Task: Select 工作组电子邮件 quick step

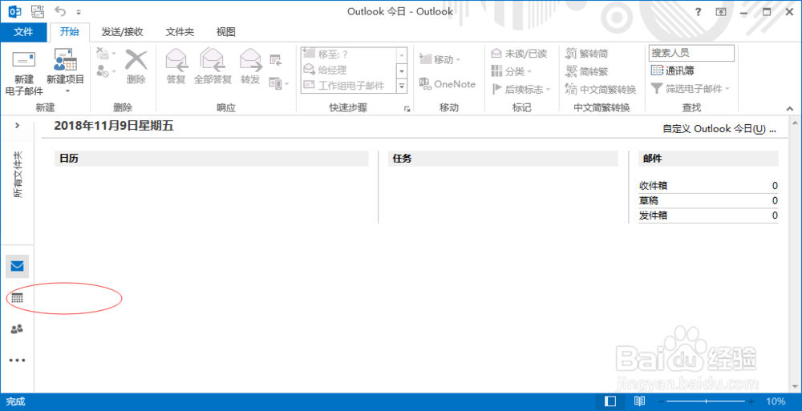Action: [x=348, y=86]
